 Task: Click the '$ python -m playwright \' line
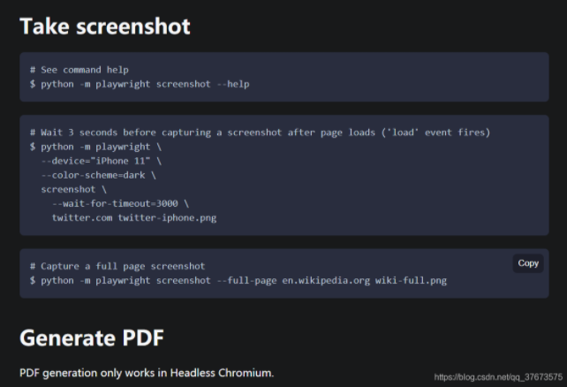click(96, 147)
